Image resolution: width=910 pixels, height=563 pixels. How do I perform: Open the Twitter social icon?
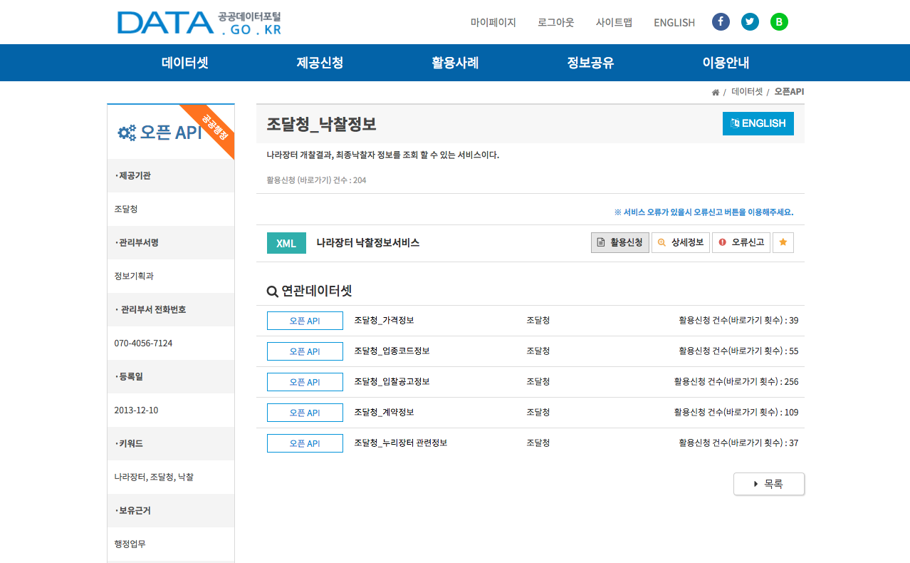point(750,22)
